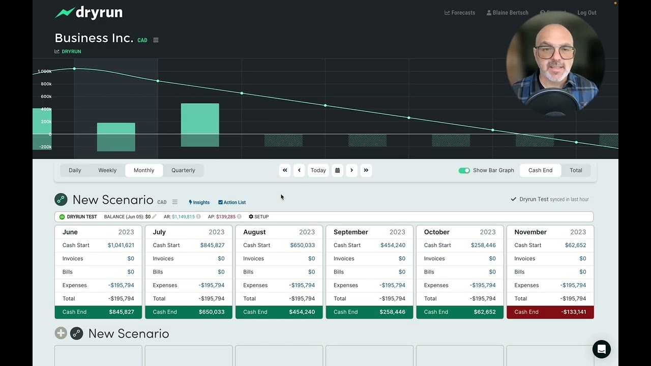Click the November Cash End -$133,141 bar
The width and height of the screenshot is (651, 366).
(550, 312)
